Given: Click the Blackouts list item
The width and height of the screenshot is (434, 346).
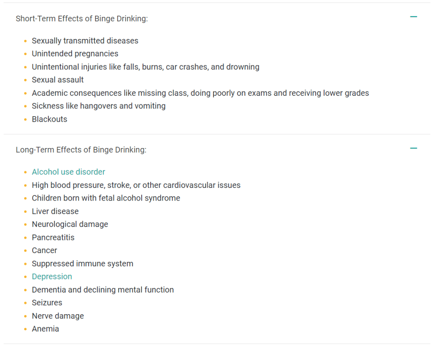Looking at the screenshot, I should [x=49, y=119].
